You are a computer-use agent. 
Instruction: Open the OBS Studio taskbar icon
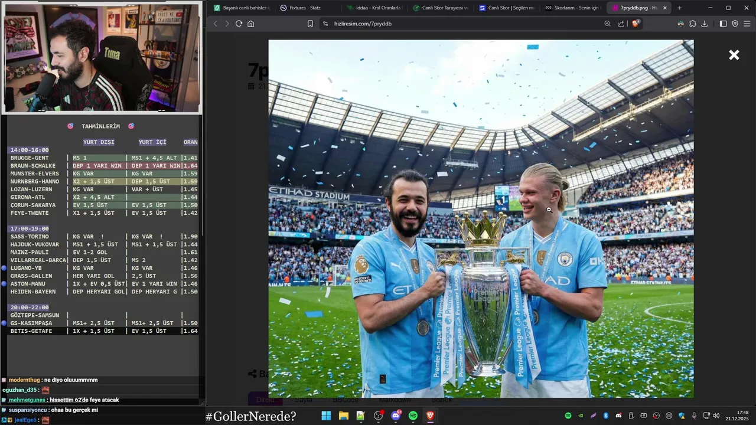378,416
